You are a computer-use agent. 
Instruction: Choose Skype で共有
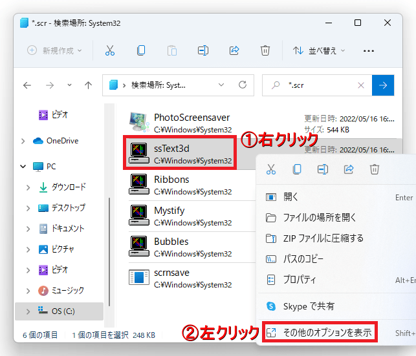(x=337, y=306)
